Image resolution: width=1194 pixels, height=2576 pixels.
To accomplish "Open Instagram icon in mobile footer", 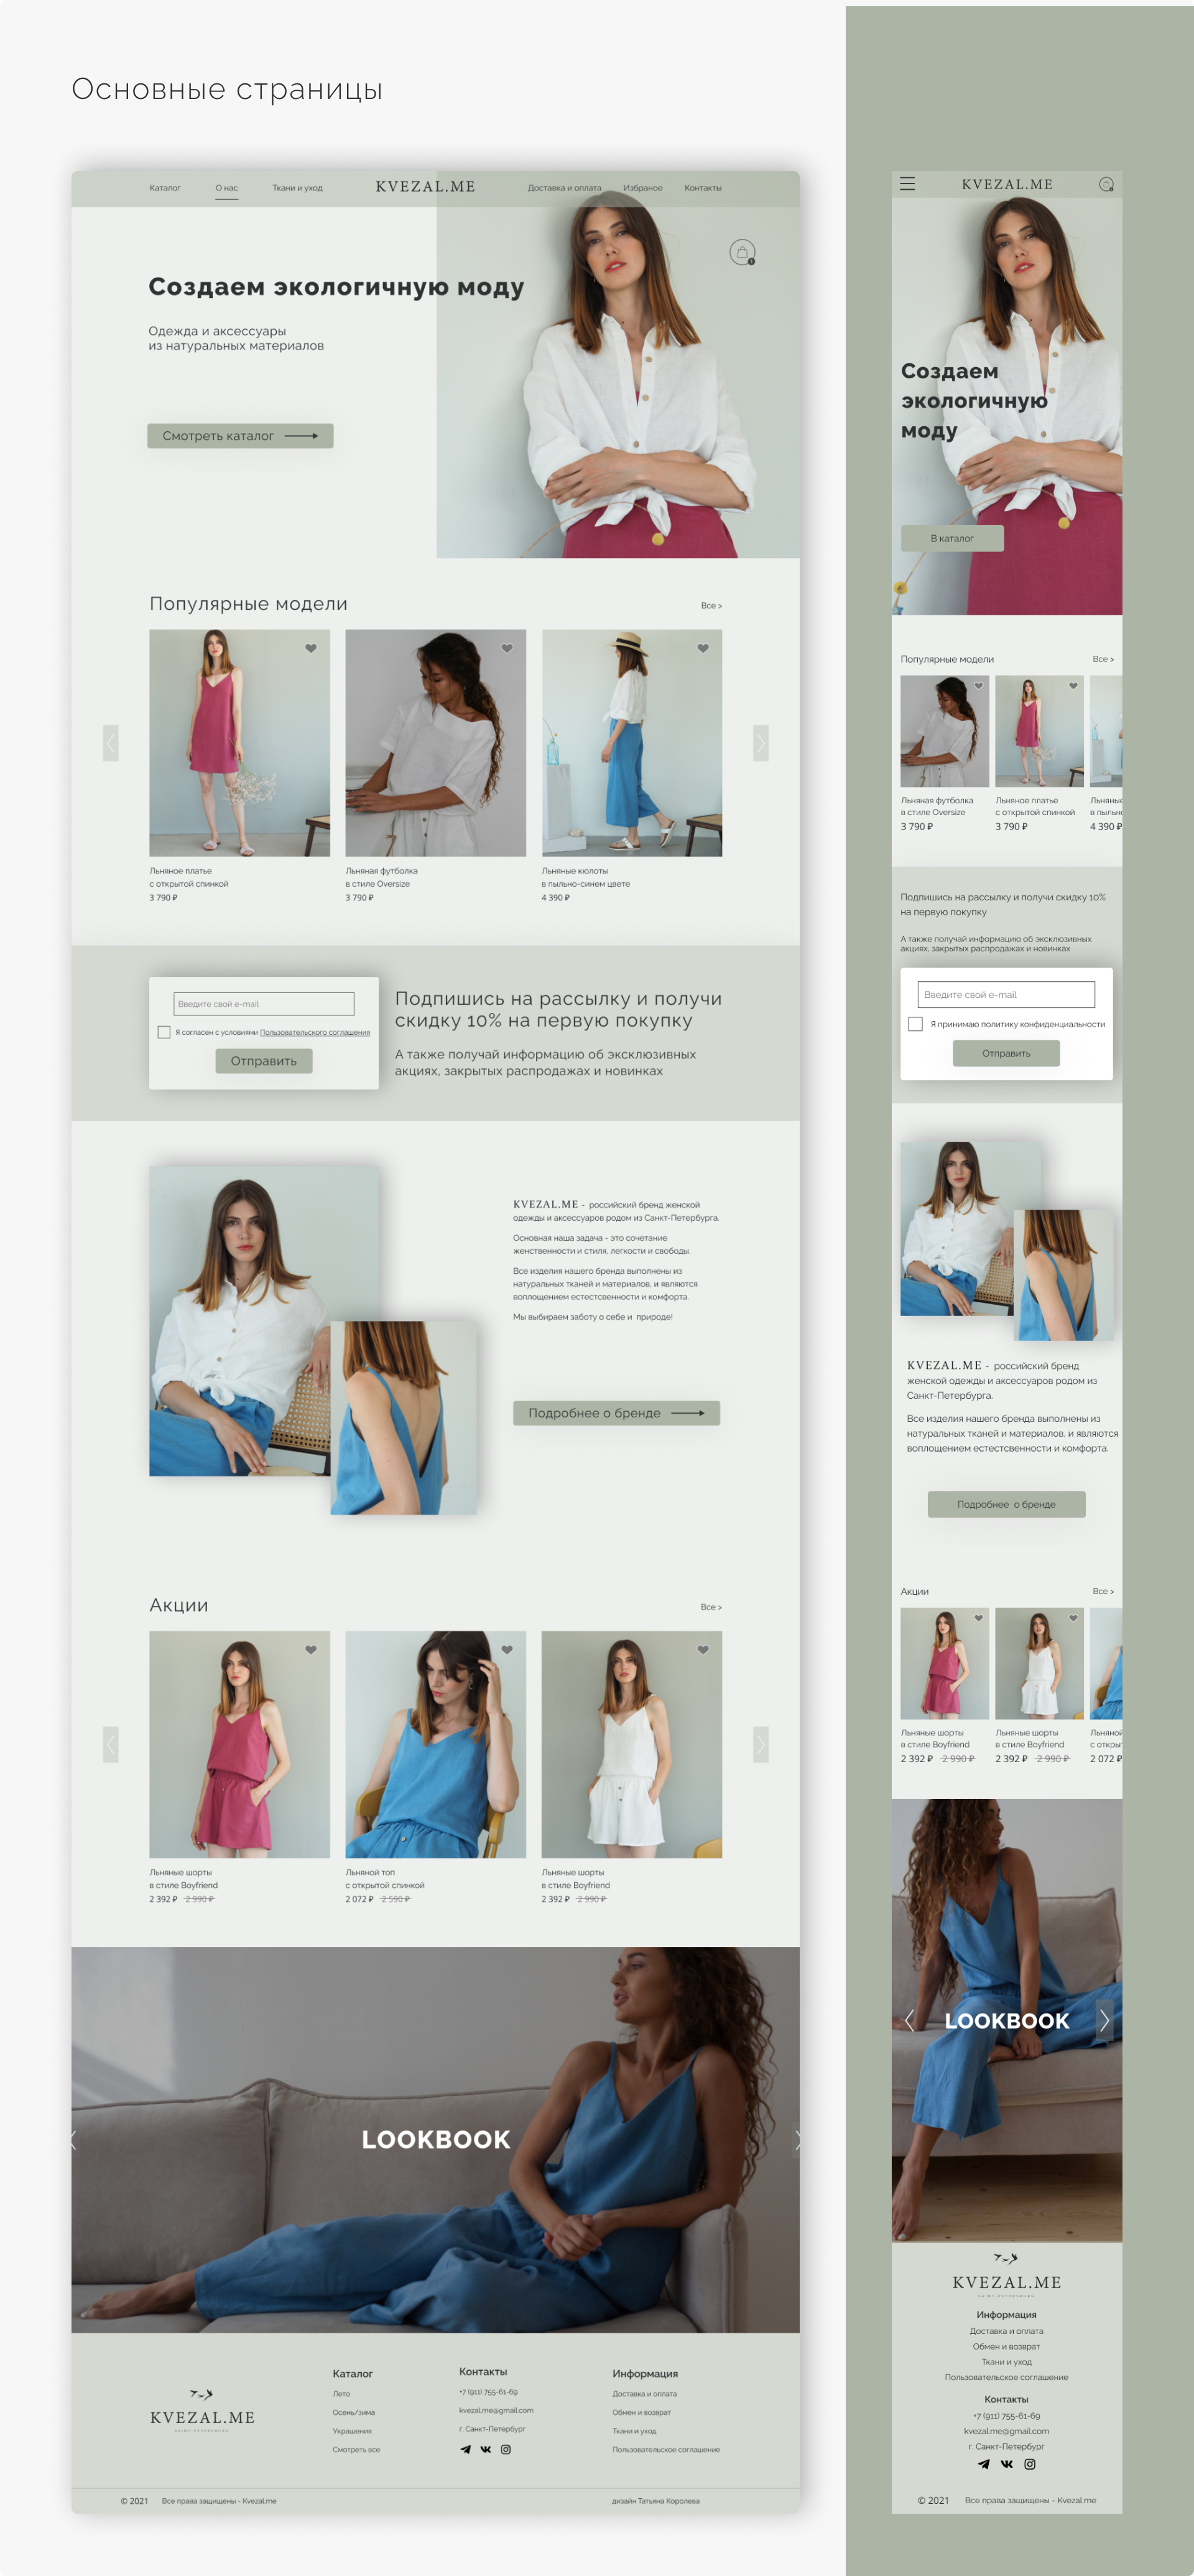I will point(1030,2464).
